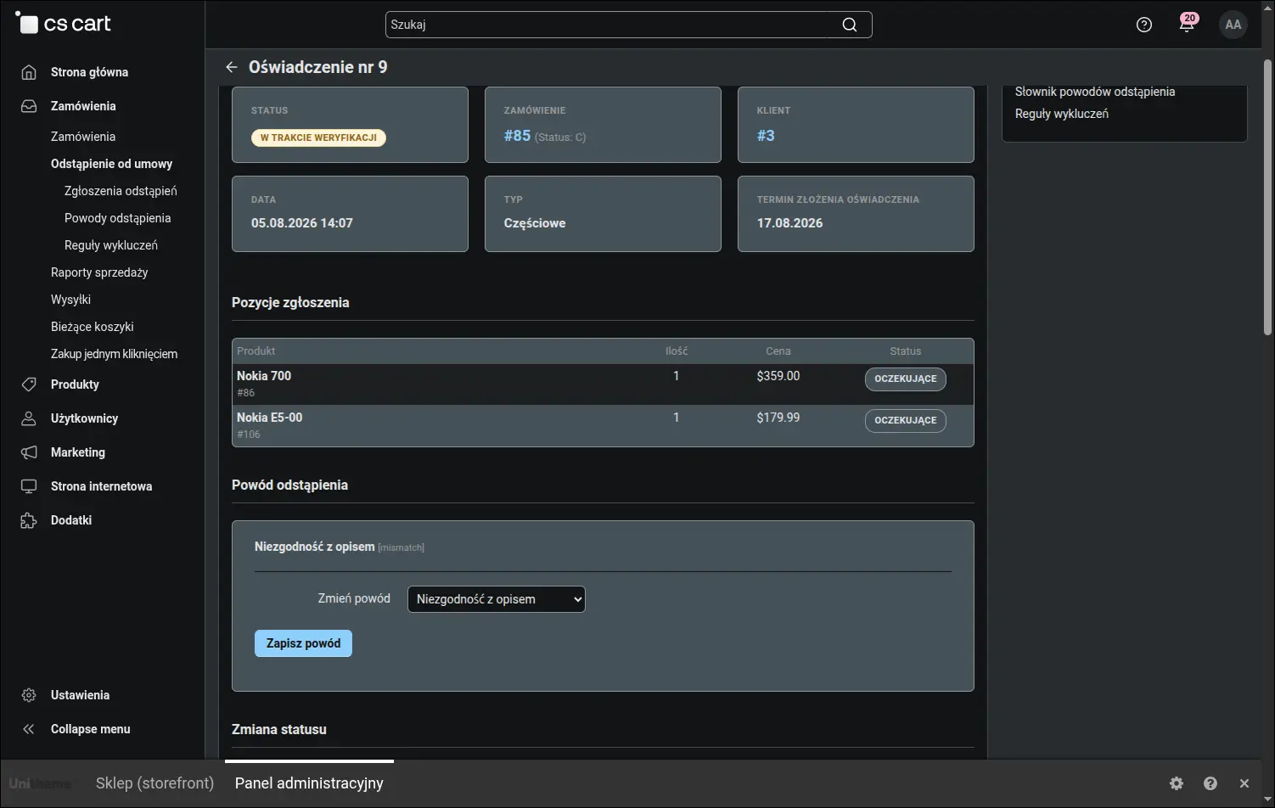Open order #85 link
The height and width of the screenshot is (808, 1275).
coord(517,136)
